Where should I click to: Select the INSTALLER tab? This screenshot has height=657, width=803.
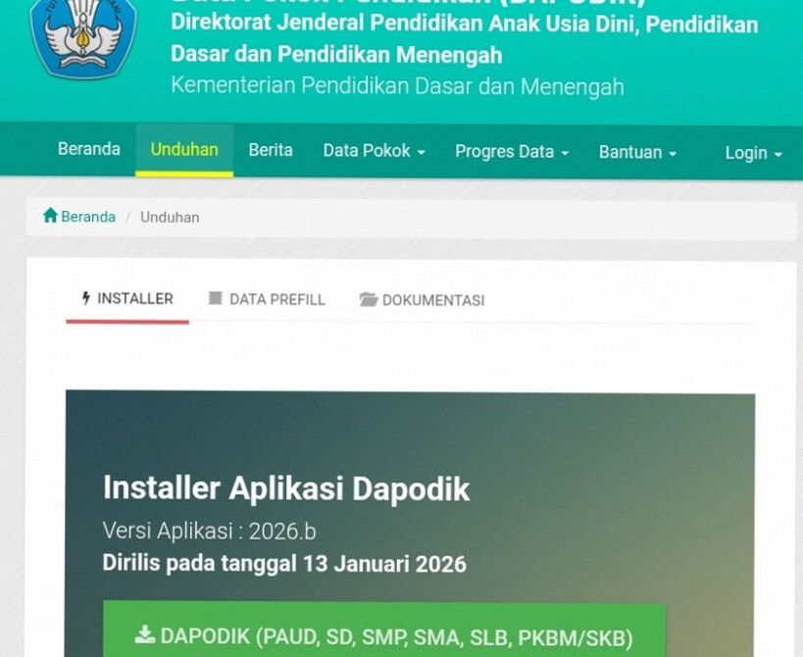(134, 299)
